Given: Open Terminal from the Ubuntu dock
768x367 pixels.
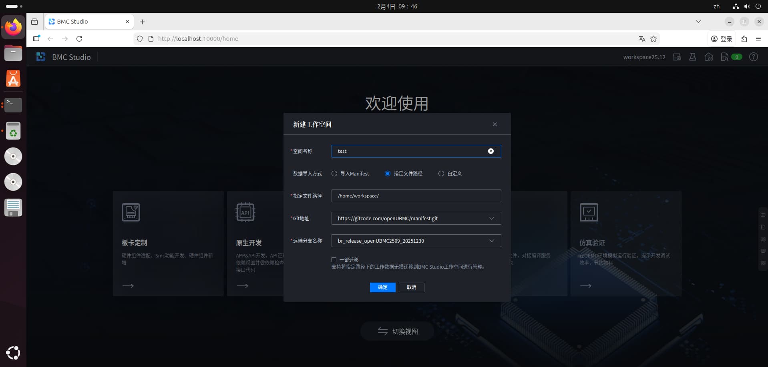Looking at the screenshot, I should click(13, 105).
